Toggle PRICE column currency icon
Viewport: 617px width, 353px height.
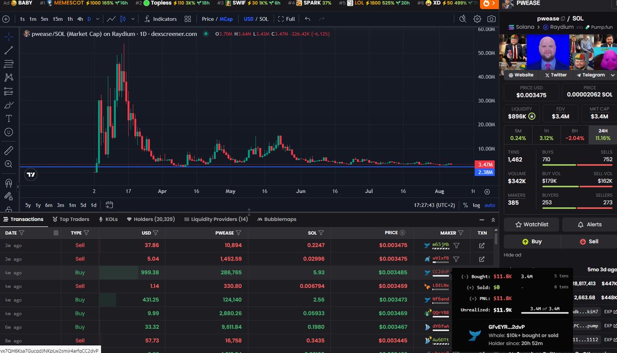[402, 233]
